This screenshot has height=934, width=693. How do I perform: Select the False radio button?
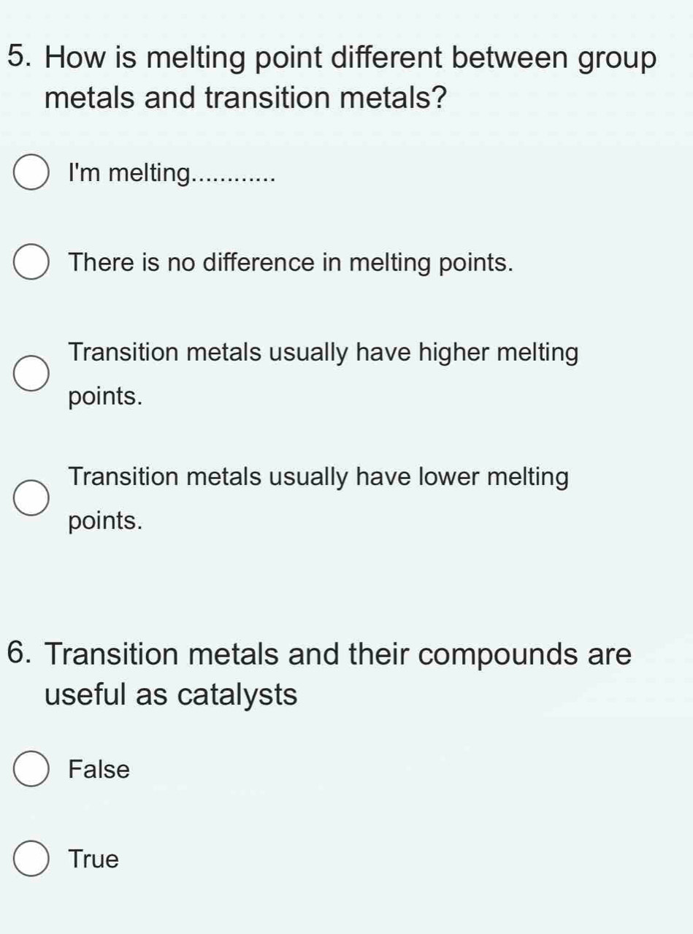tap(30, 769)
